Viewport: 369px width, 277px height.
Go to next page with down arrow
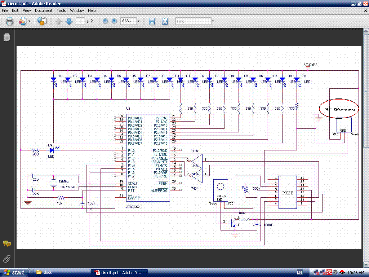69,21
